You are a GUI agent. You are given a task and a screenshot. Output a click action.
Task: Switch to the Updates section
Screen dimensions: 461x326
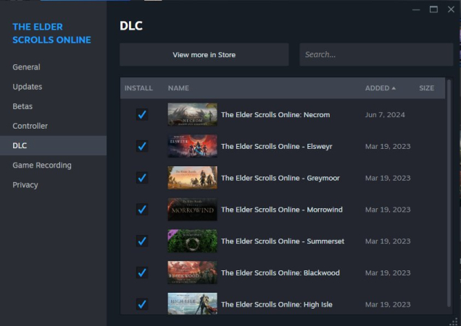click(53, 87)
